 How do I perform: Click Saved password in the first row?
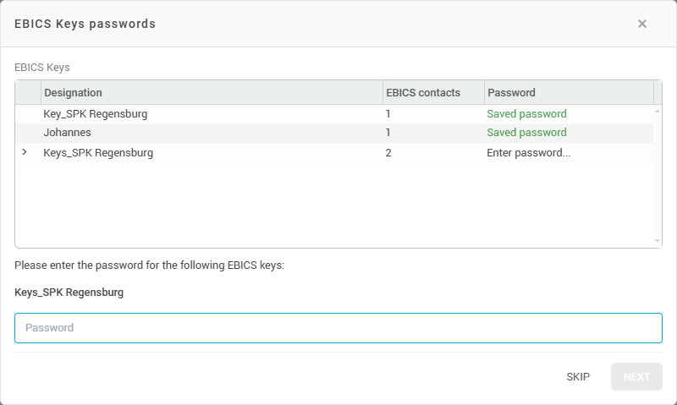coord(526,114)
